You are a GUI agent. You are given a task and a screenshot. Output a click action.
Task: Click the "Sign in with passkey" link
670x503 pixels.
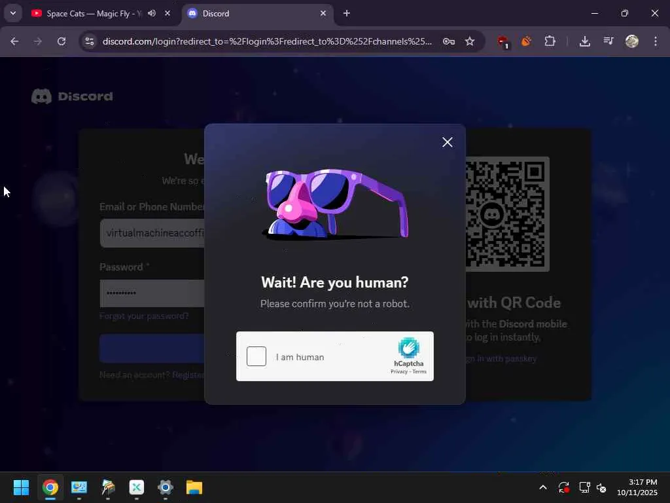pyautogui.click(x=501, y=359)
